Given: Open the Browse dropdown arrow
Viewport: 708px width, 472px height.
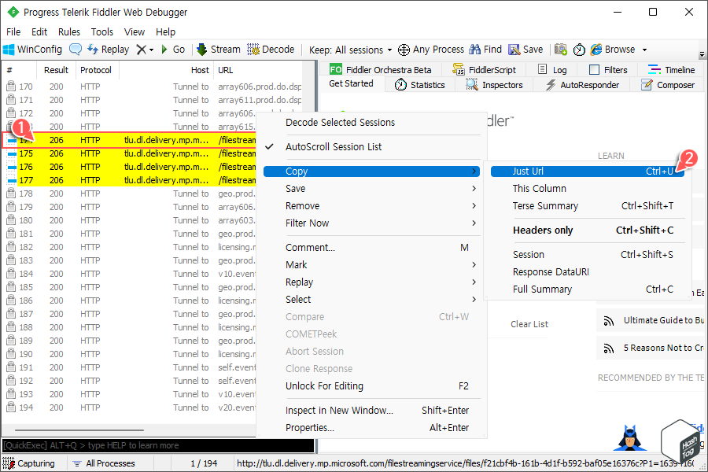Looking at the screenshot, I should (x=644, y=50).
